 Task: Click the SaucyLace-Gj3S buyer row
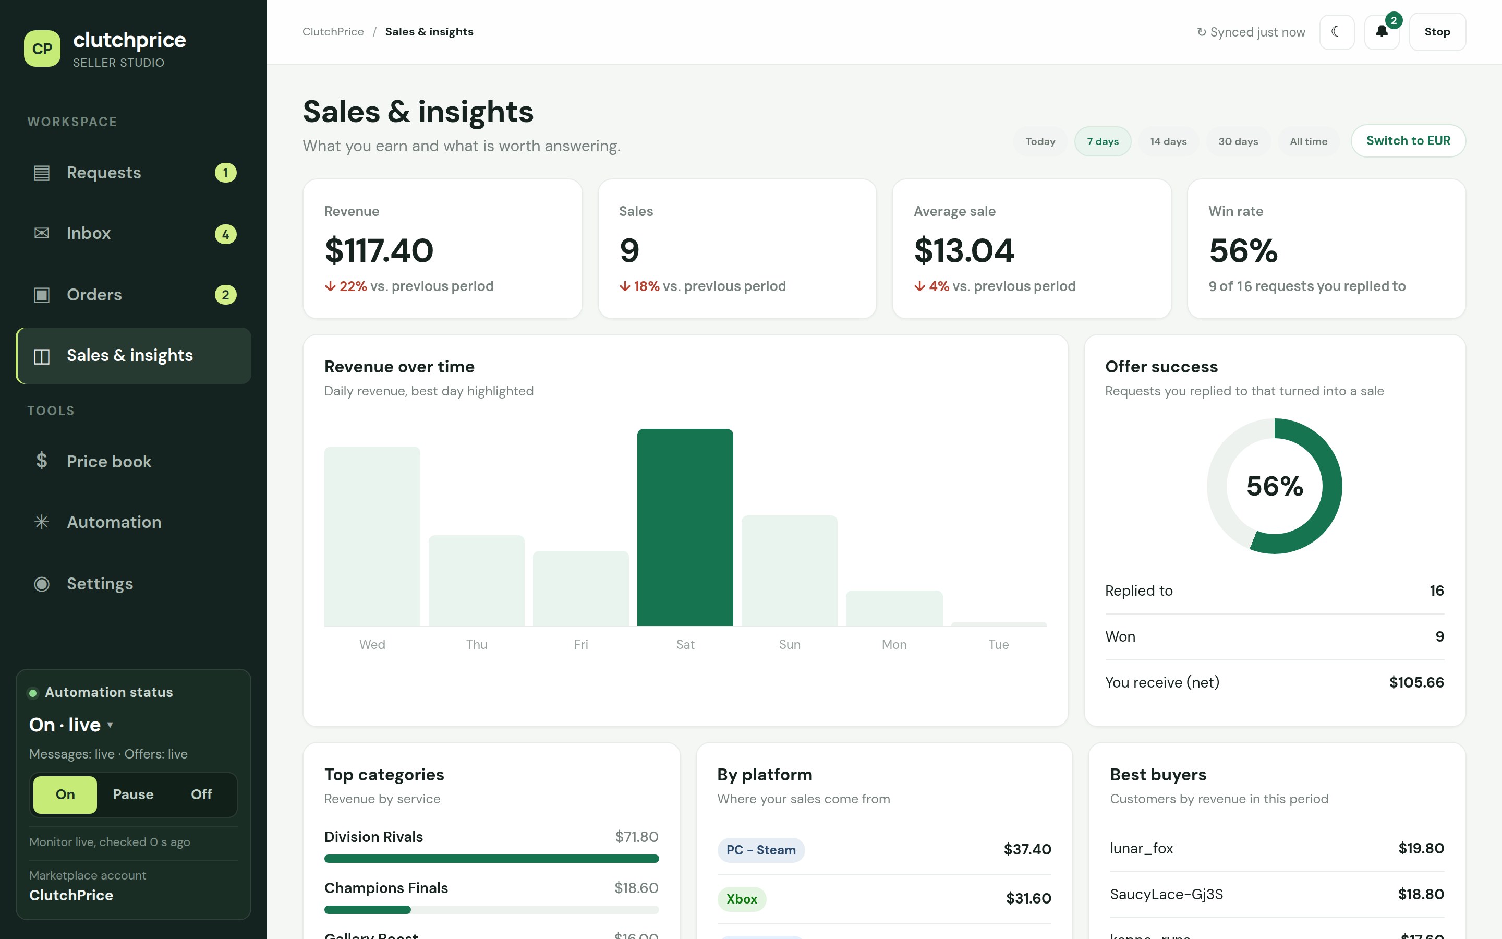1276,894
